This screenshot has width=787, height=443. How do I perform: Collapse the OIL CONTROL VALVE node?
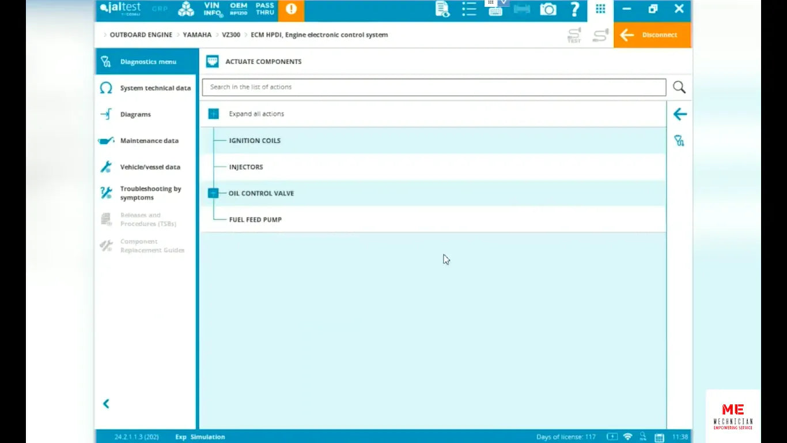tap(213, 193)
